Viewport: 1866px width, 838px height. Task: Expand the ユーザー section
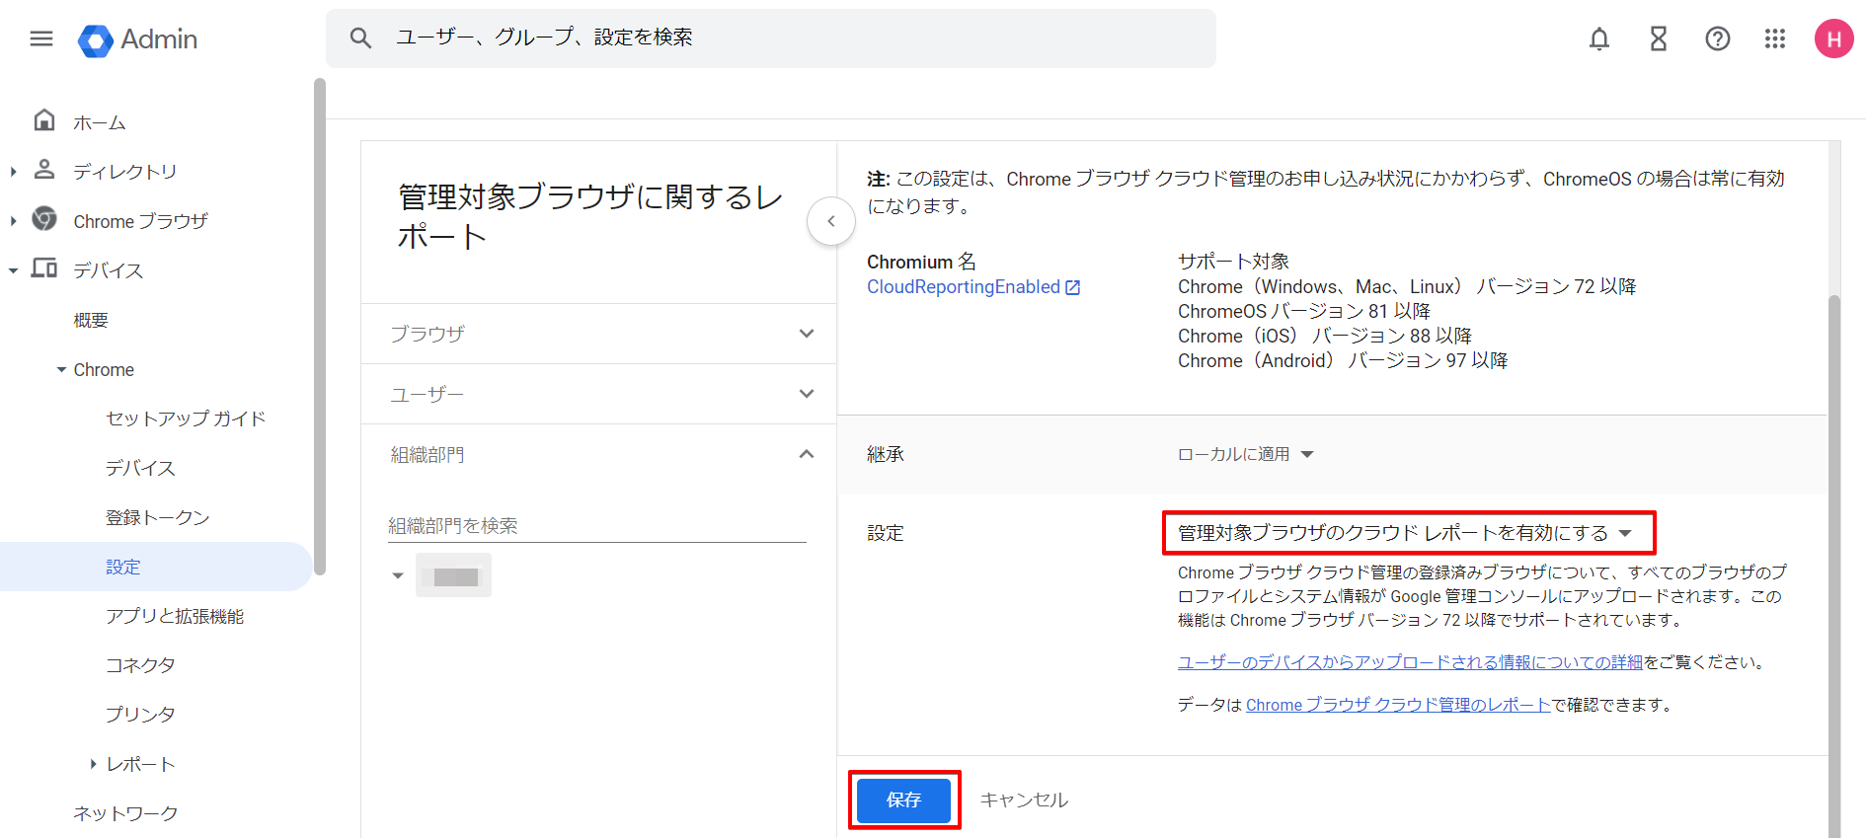tap(598, 394)
